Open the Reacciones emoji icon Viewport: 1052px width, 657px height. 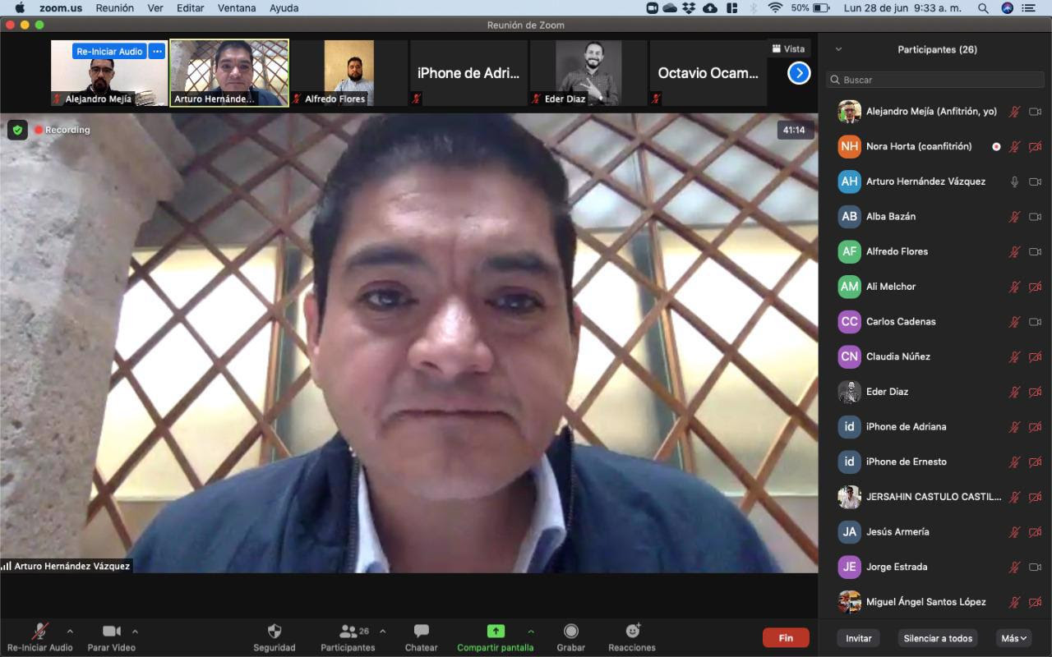(x=632, y=632)
